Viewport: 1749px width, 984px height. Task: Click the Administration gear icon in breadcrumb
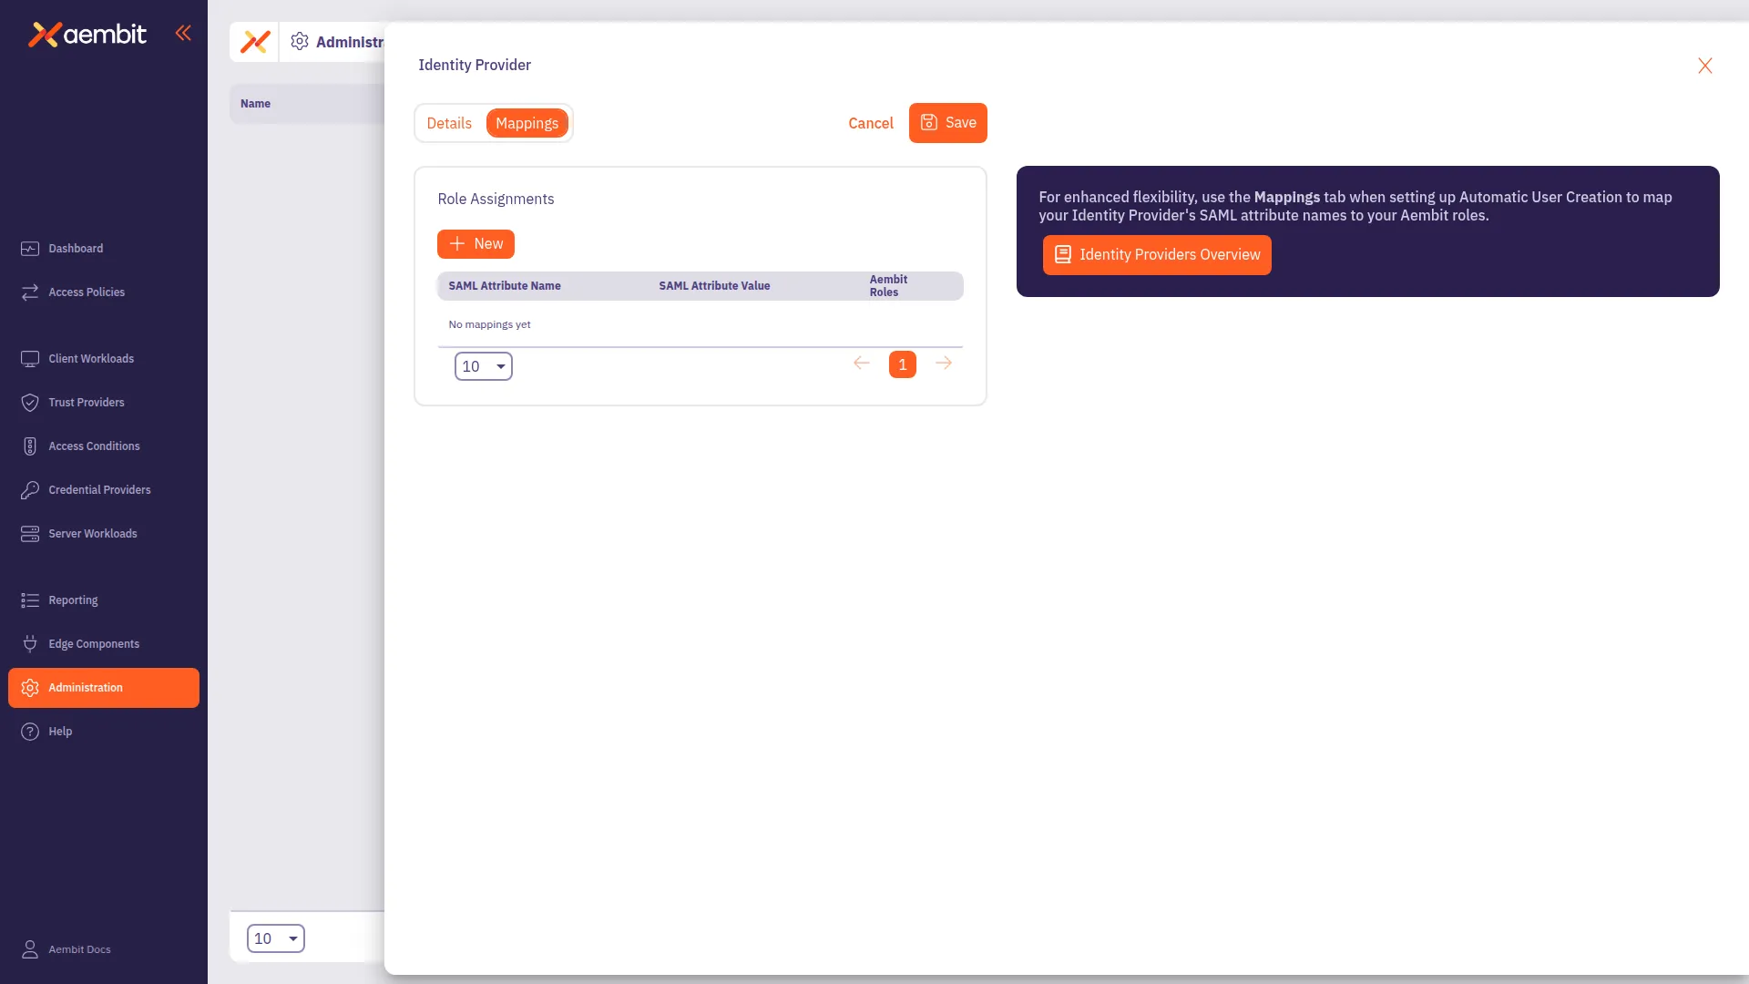pos(299,41)
